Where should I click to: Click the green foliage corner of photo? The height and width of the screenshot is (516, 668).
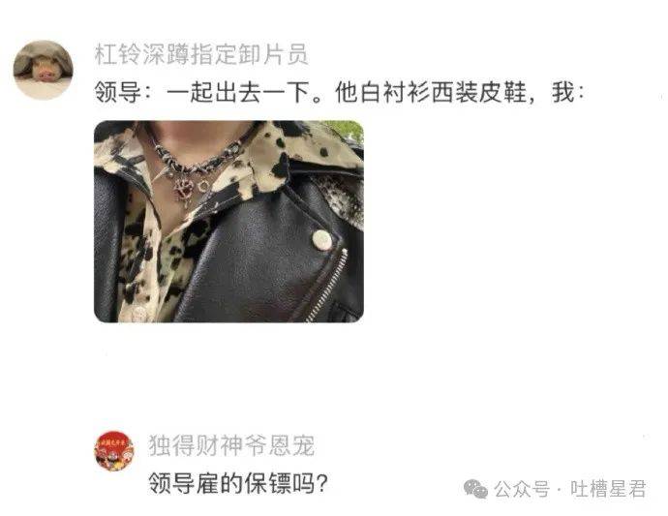point(345,130)
